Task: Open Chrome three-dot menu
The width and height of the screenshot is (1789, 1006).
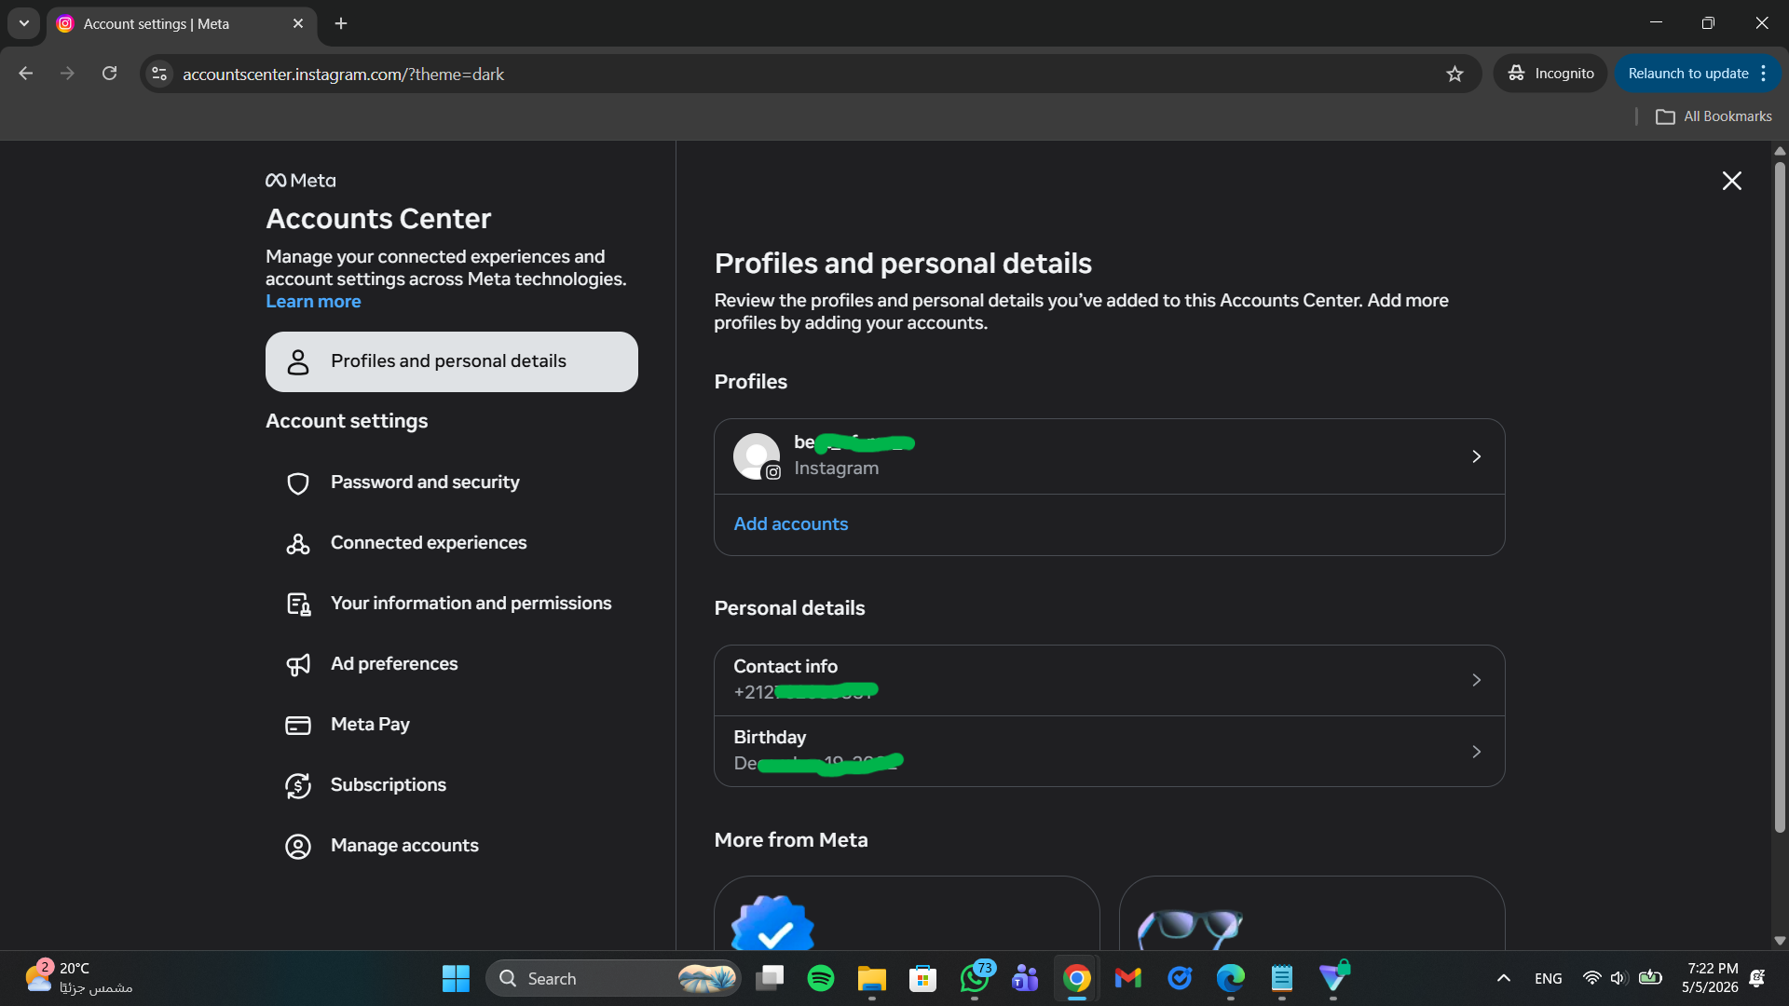Action: click(1764, 74)
